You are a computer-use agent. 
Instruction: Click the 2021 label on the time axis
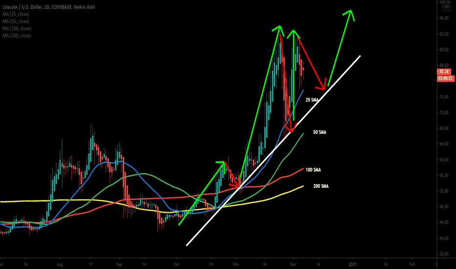pos(353,264)
